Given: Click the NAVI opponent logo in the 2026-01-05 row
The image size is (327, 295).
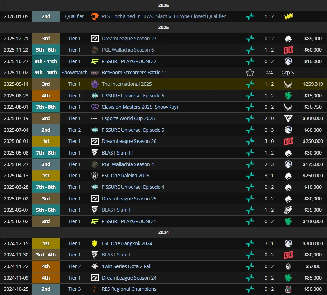Looking at the screenshot, I should 288,16.
